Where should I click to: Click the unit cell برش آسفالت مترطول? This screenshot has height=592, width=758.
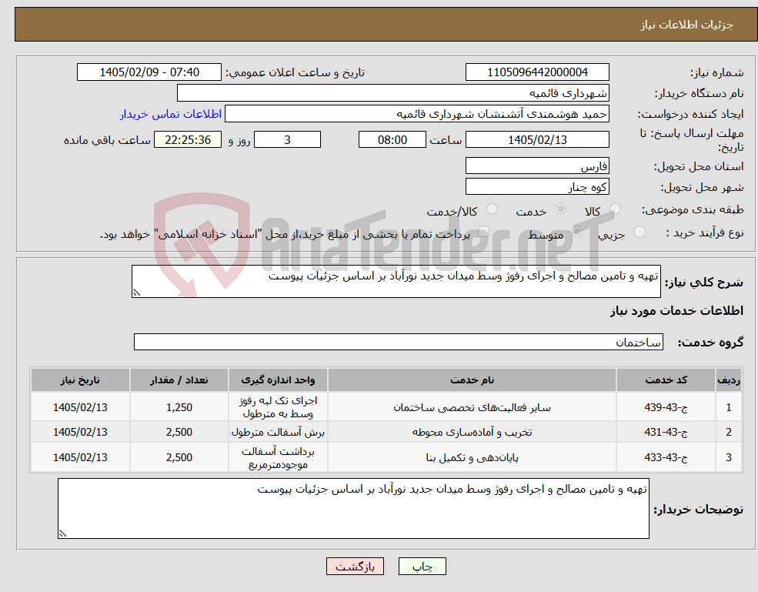click(278, 432)
